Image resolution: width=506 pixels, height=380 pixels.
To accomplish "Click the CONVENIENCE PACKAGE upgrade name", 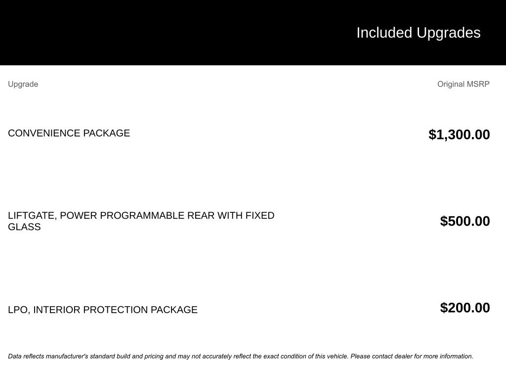I will [69, 133].
